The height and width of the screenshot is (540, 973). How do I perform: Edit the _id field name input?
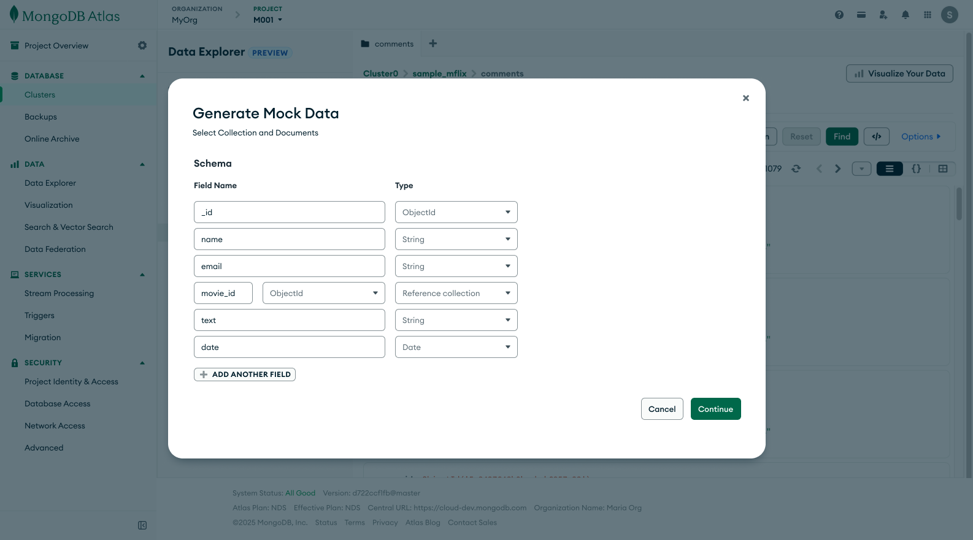coord(290,212)
